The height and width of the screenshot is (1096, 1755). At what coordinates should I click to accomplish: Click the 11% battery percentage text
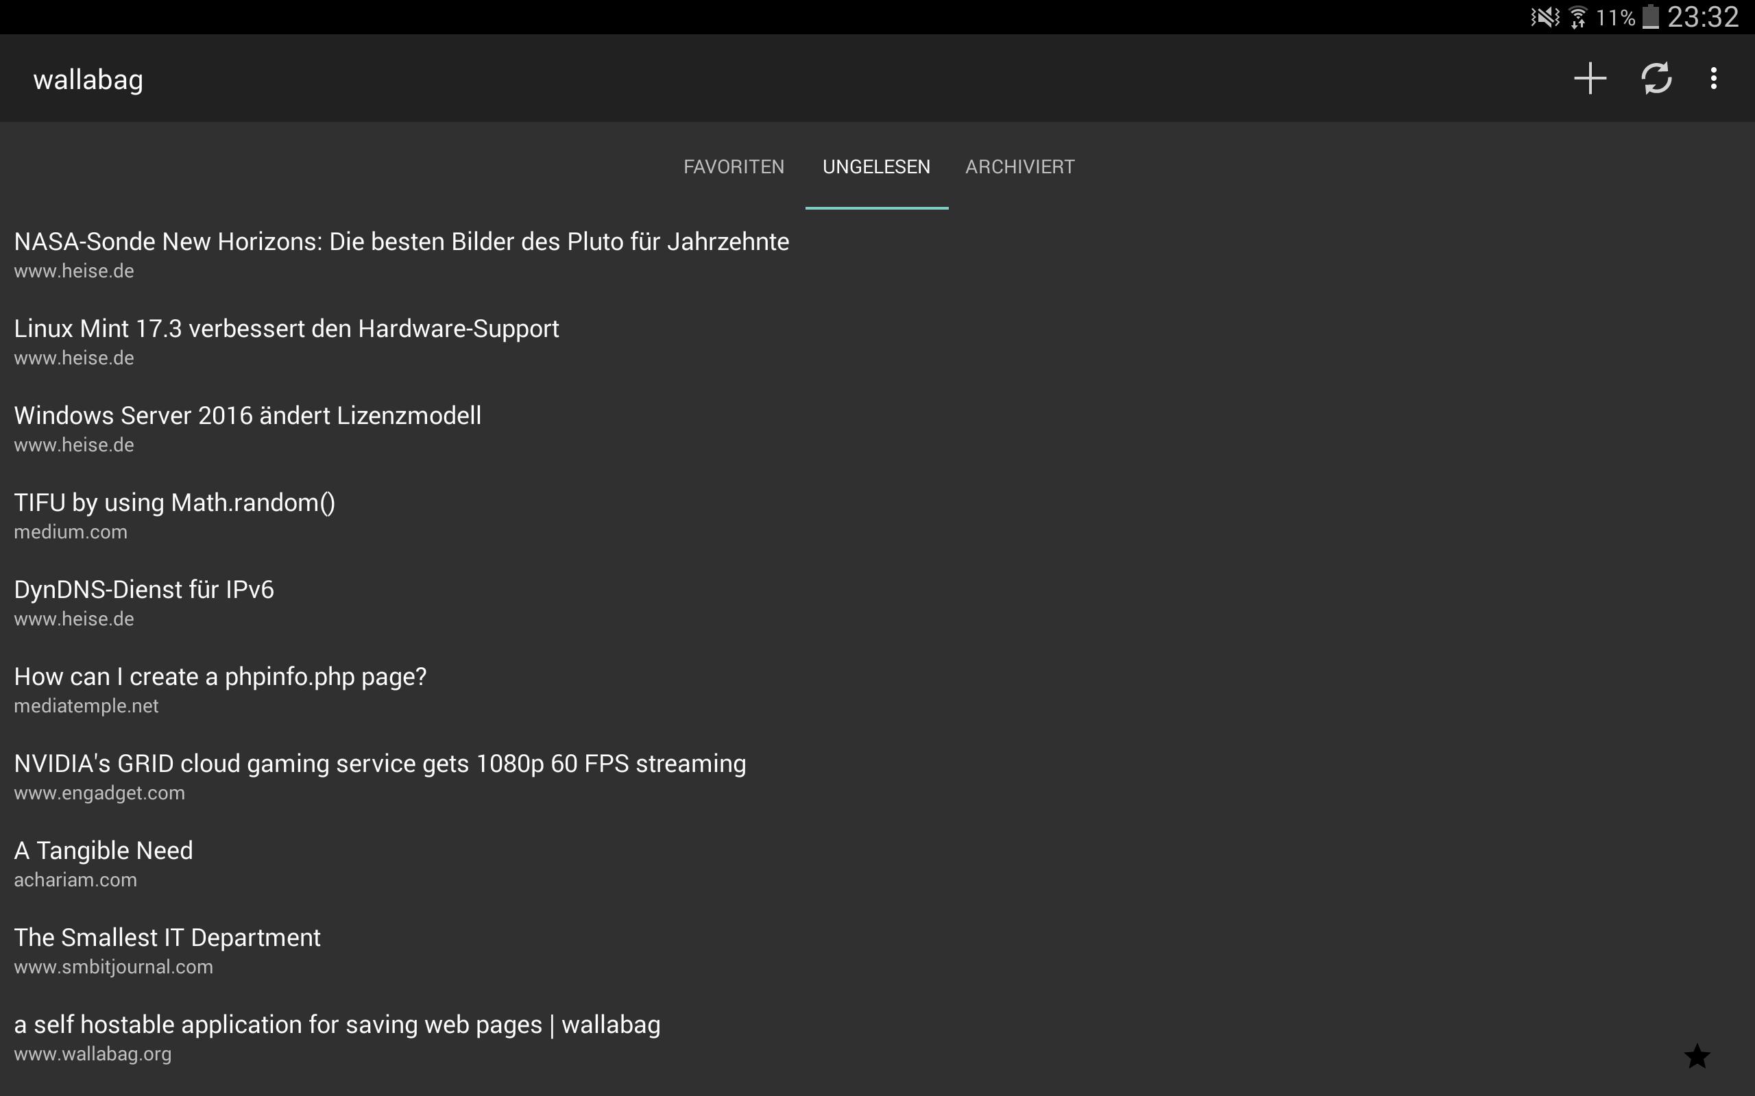coord(1615,17)
